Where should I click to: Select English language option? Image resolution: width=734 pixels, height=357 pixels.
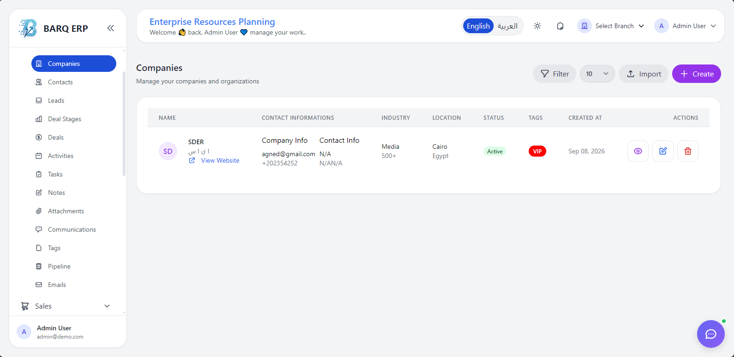click(x=478, y=26)
